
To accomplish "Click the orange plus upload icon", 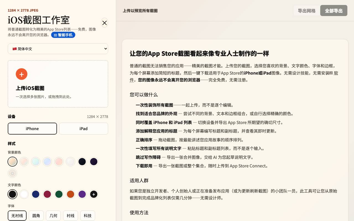I will coord(22,74).
